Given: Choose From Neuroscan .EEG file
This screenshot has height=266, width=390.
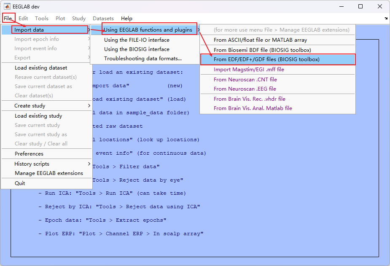Looking at the screenshot, I should 277,89.
